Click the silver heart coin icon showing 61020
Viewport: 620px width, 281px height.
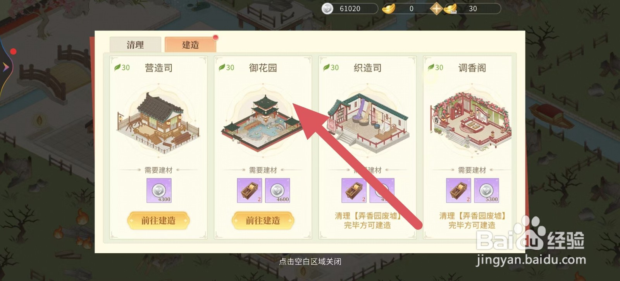[327, 9]
